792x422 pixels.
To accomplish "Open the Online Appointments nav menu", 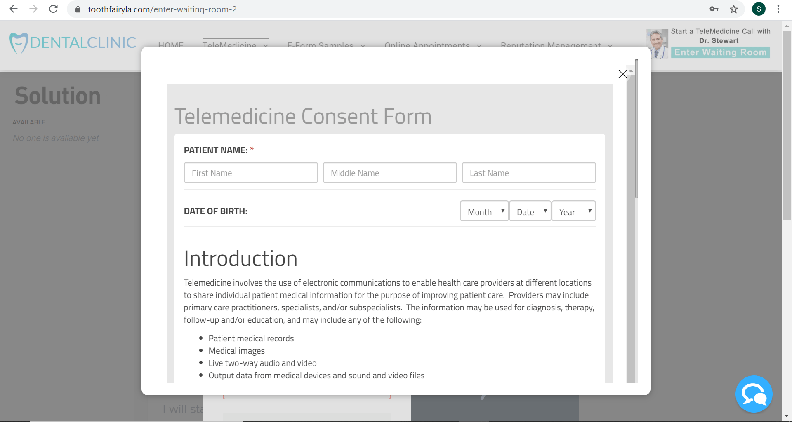I will (433, 45).
